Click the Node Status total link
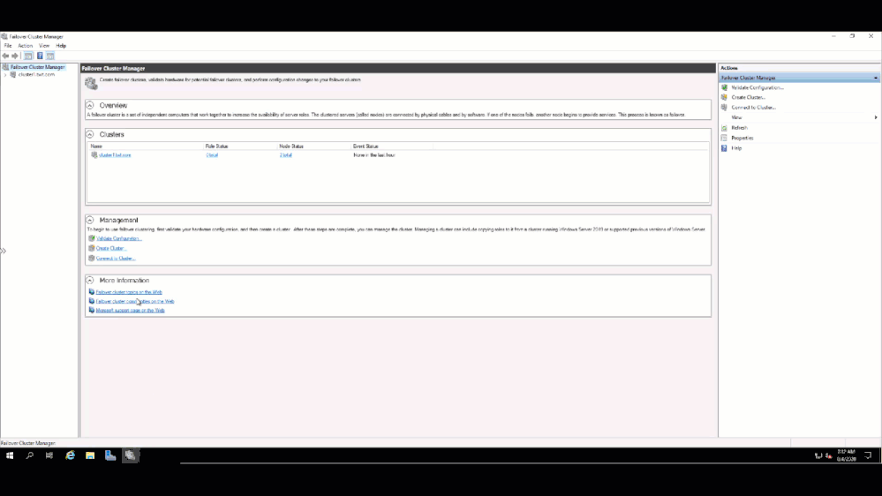This screenshot has height=496, width=882. coord(286,155)
